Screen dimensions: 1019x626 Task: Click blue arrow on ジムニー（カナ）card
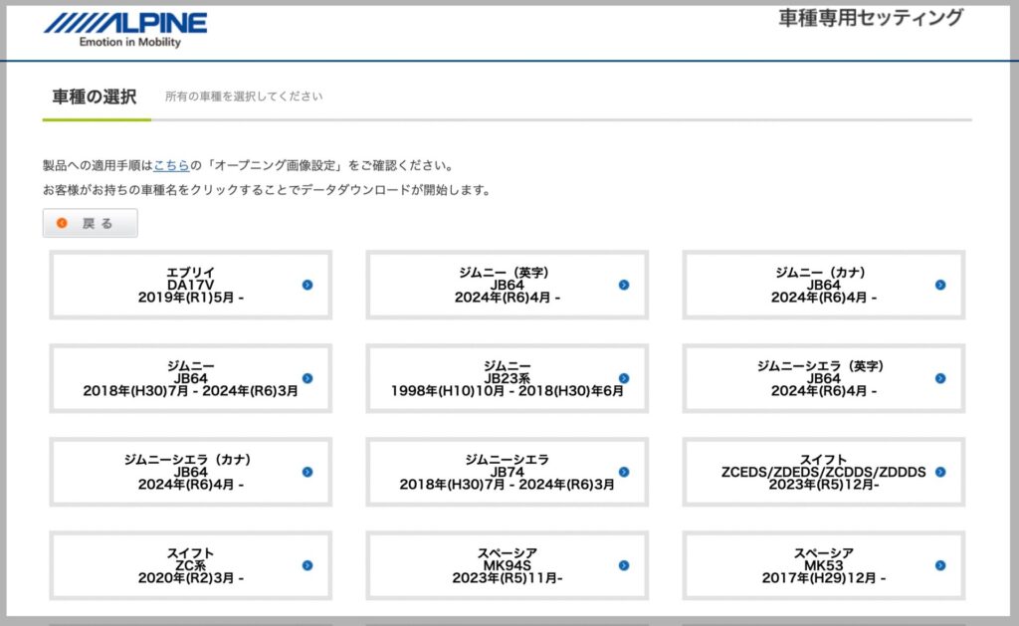[x=940, y=285]
